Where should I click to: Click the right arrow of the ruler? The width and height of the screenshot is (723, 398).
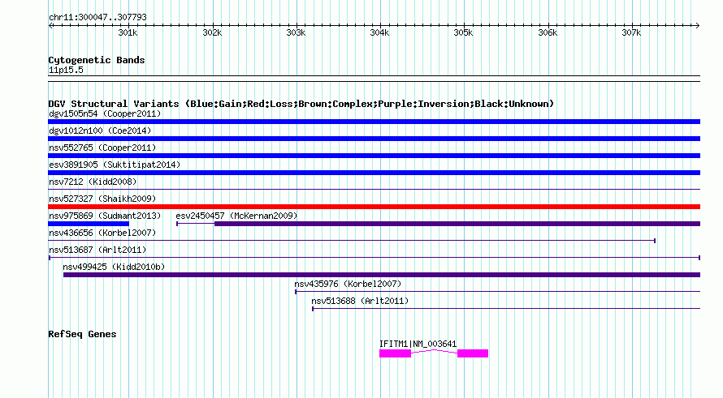pos(697,26)
